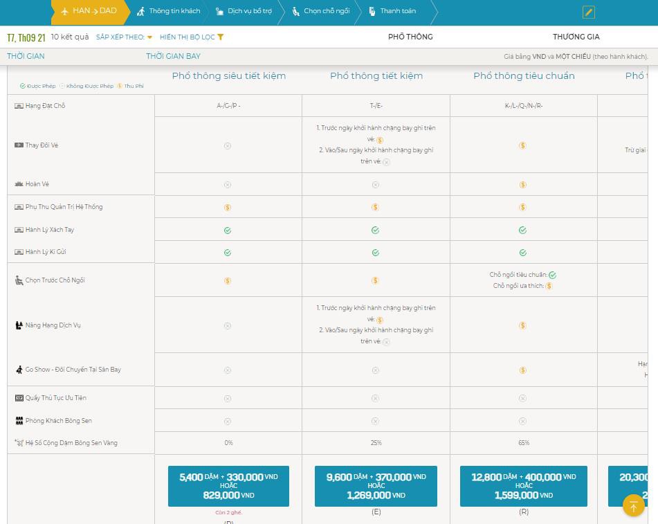Viewport: 658px width, 524px height.
Task: Choose the 1,599,000 VND standard fare
Action: [x=524, y=486]
